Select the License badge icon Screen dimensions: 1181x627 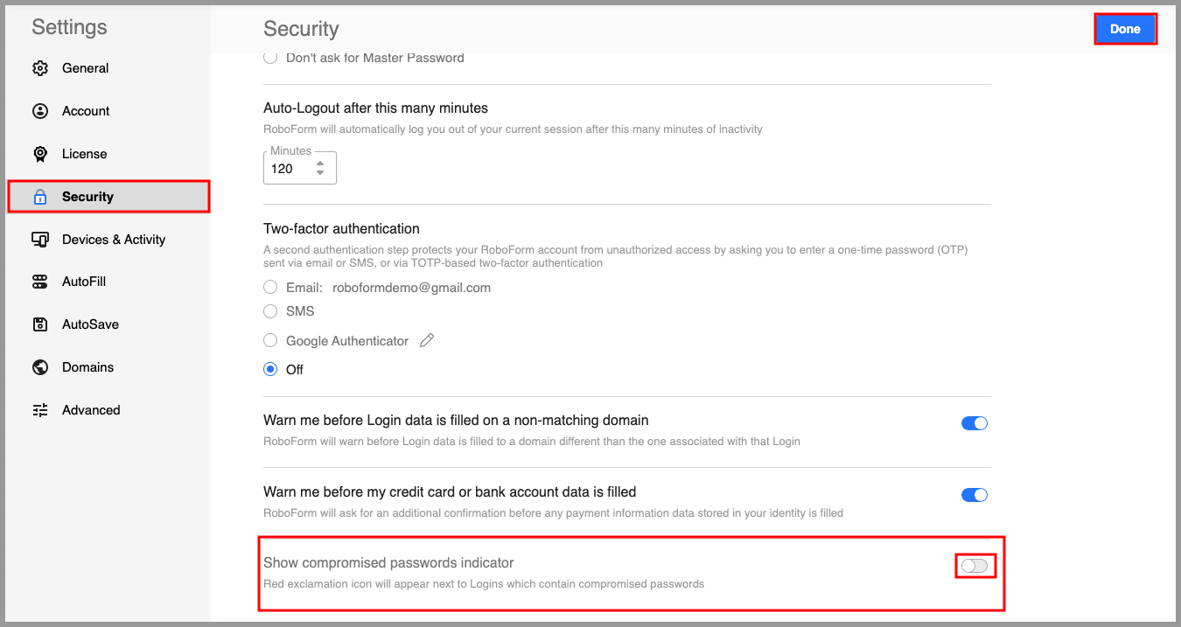point(40,153)
